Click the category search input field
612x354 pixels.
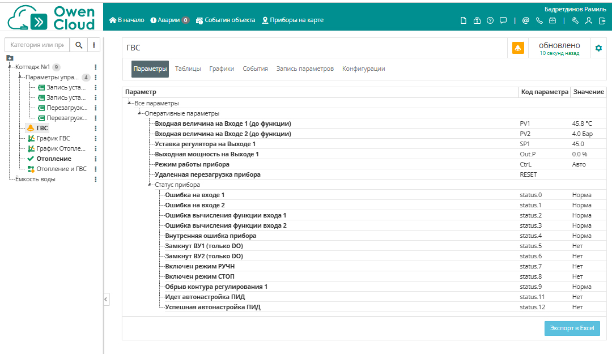click(37, 45)
